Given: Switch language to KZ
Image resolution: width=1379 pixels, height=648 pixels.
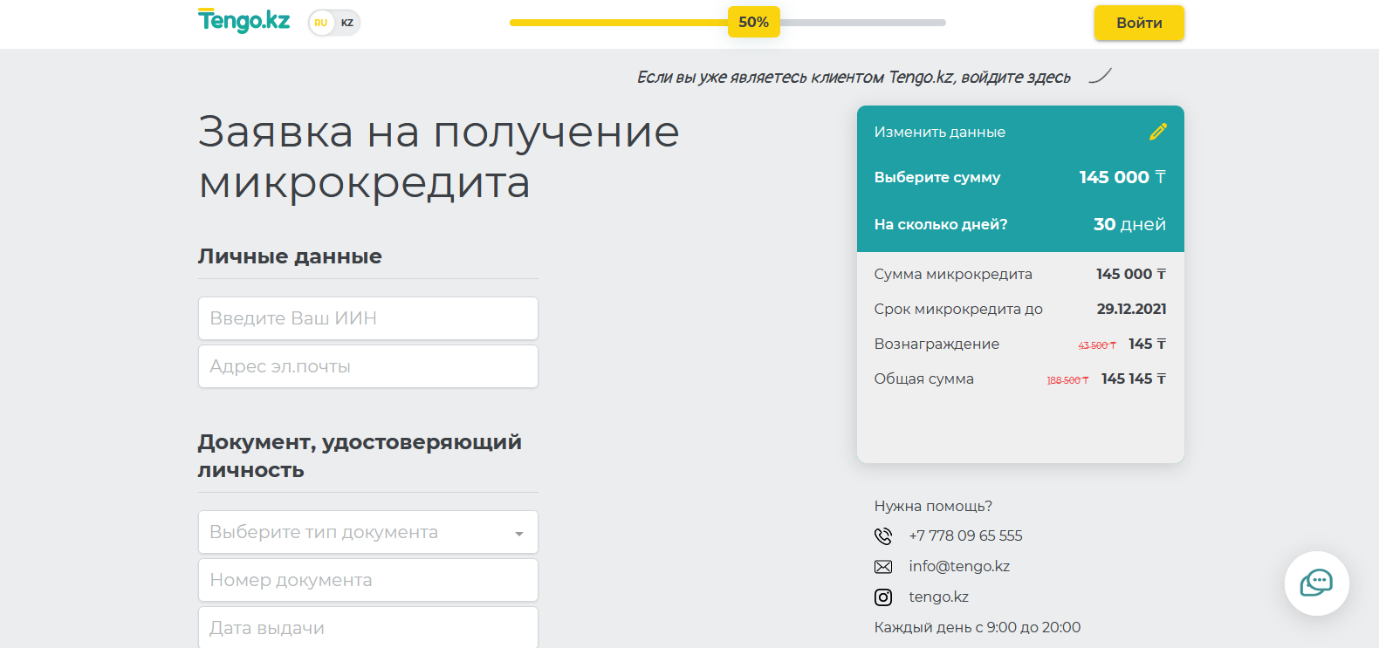Looking at the screenshot, I should [x=347, y=23].
